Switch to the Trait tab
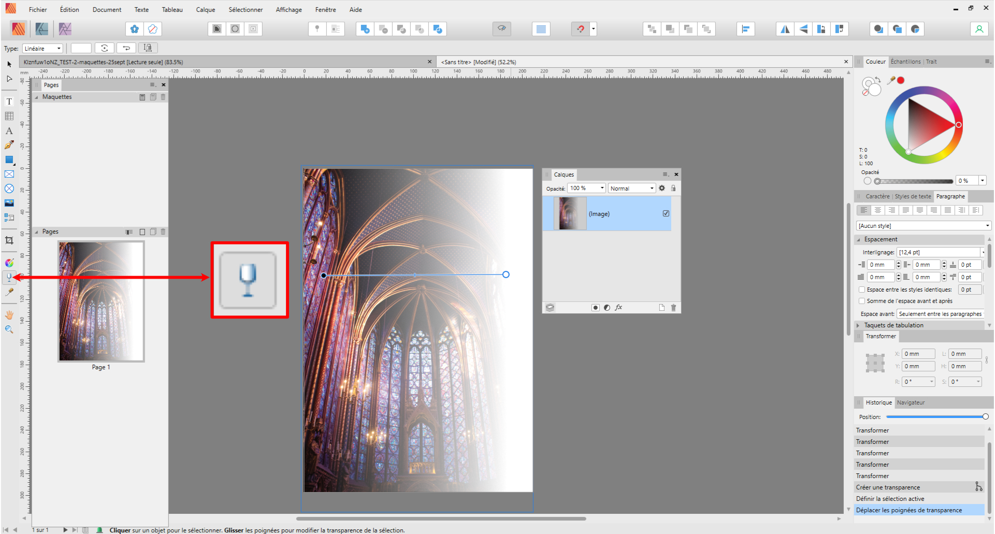 931,62
